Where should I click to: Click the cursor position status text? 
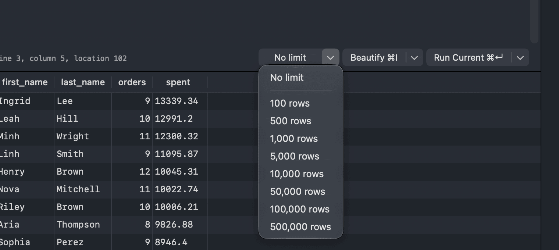pyautogui.click(x=63, y=58)
